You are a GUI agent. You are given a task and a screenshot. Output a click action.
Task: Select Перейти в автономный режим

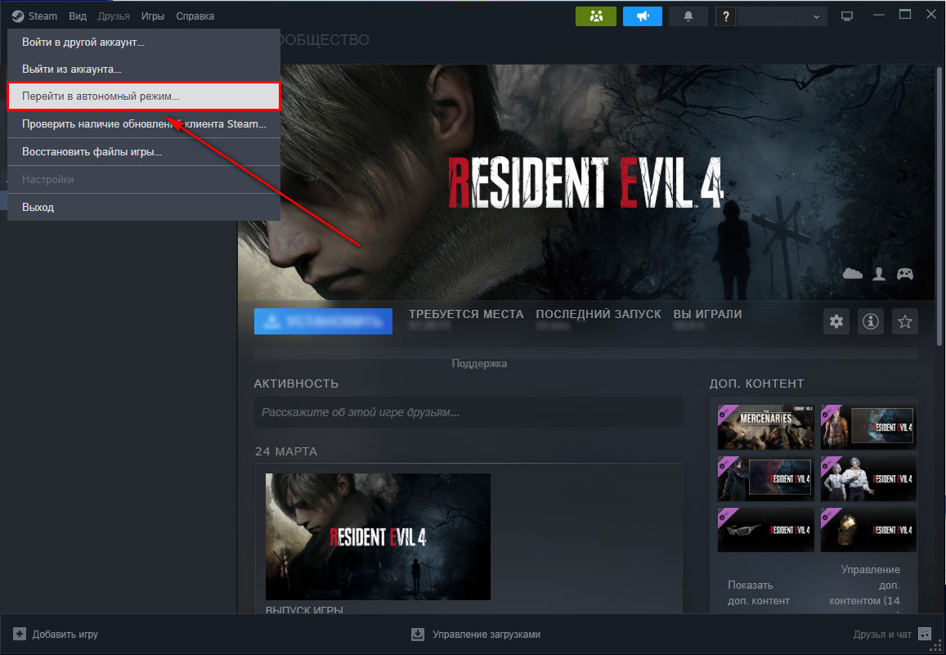tap(144, 96)
